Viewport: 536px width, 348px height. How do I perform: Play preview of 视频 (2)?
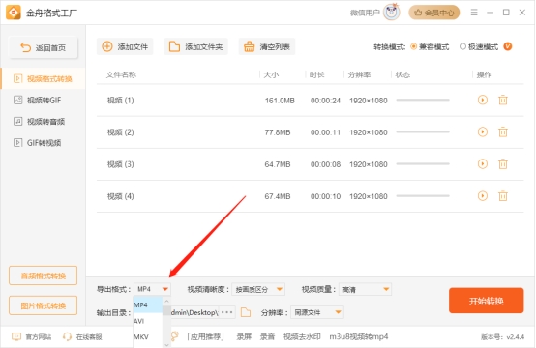point(483,131)
